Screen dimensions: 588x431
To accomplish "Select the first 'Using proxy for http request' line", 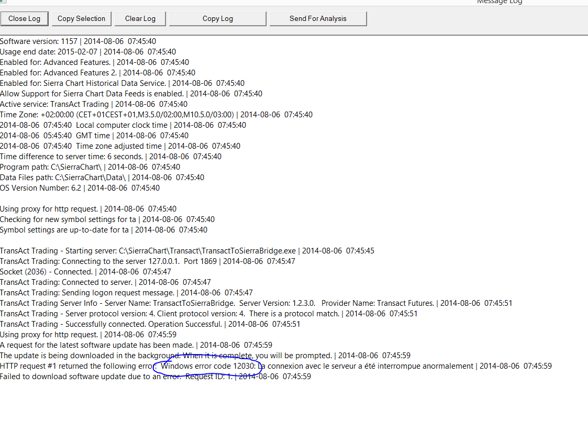I will (88, 209).
